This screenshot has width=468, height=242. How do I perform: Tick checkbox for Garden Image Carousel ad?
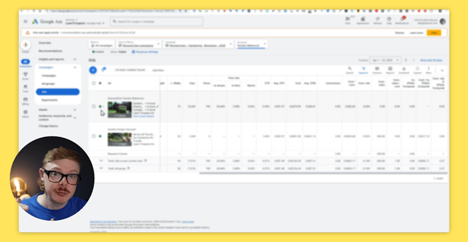click(x=94, y=136)
